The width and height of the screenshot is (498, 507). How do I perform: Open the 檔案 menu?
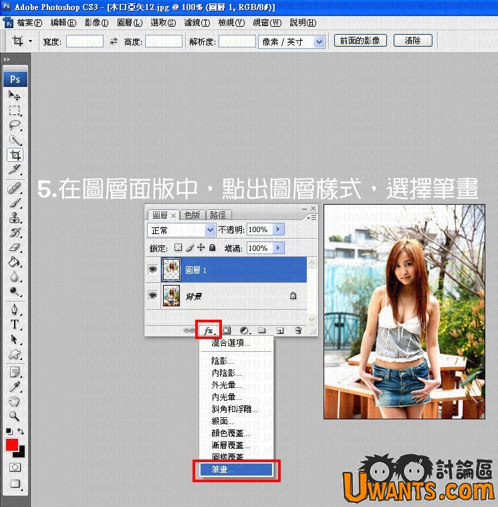[x=29, y=23]
